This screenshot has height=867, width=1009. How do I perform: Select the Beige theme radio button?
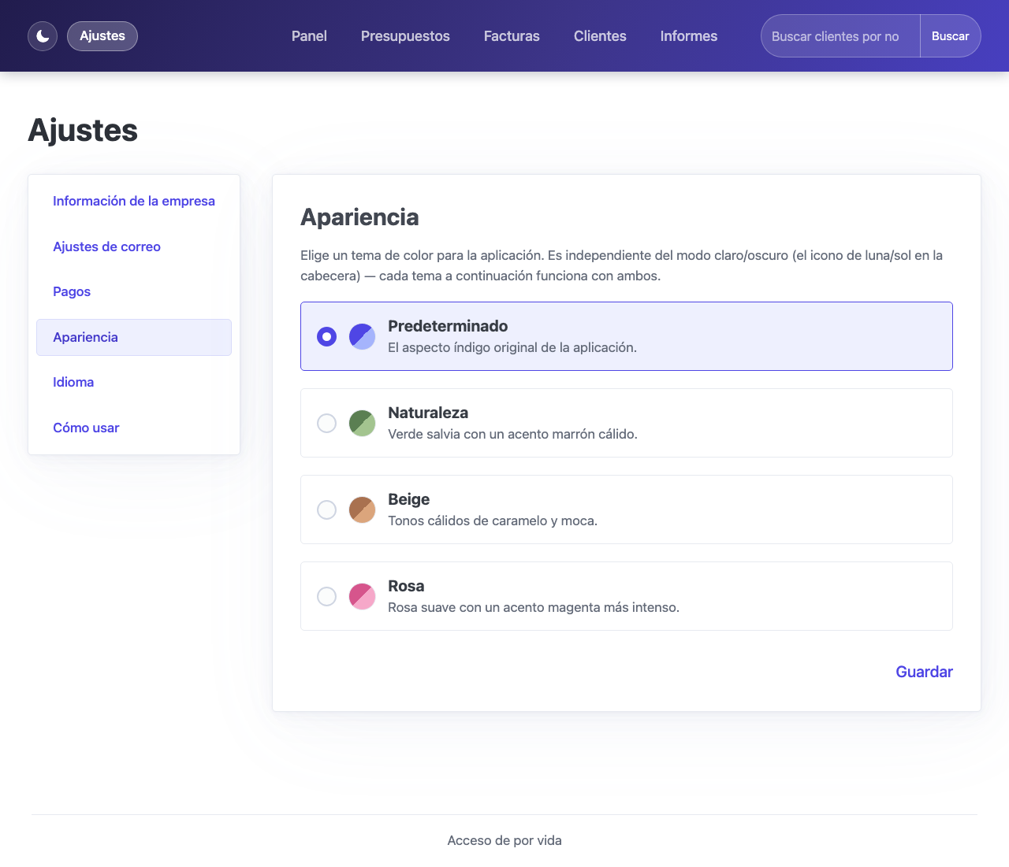click(326, 509)
